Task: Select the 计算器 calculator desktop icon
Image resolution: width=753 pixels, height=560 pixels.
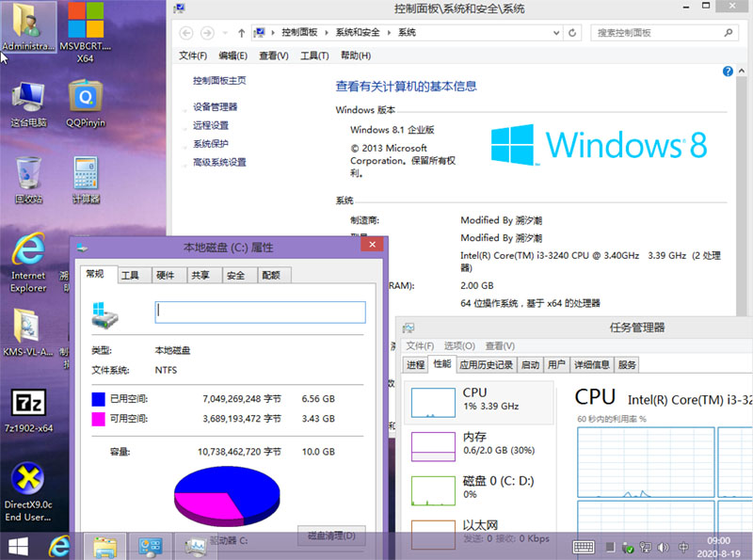Action: 86,180
